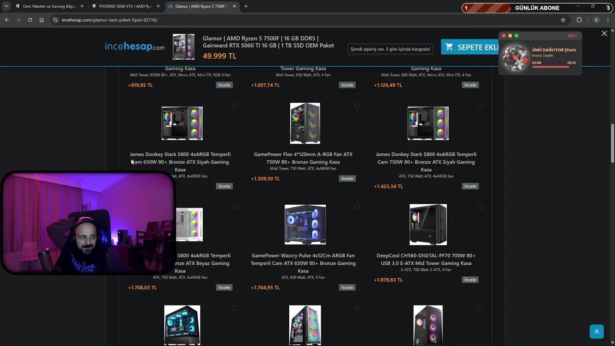The image size is (615, 346).
Task: Click the shopping cart icon on SEPETE EKLE
Action: tap(449, 47)
